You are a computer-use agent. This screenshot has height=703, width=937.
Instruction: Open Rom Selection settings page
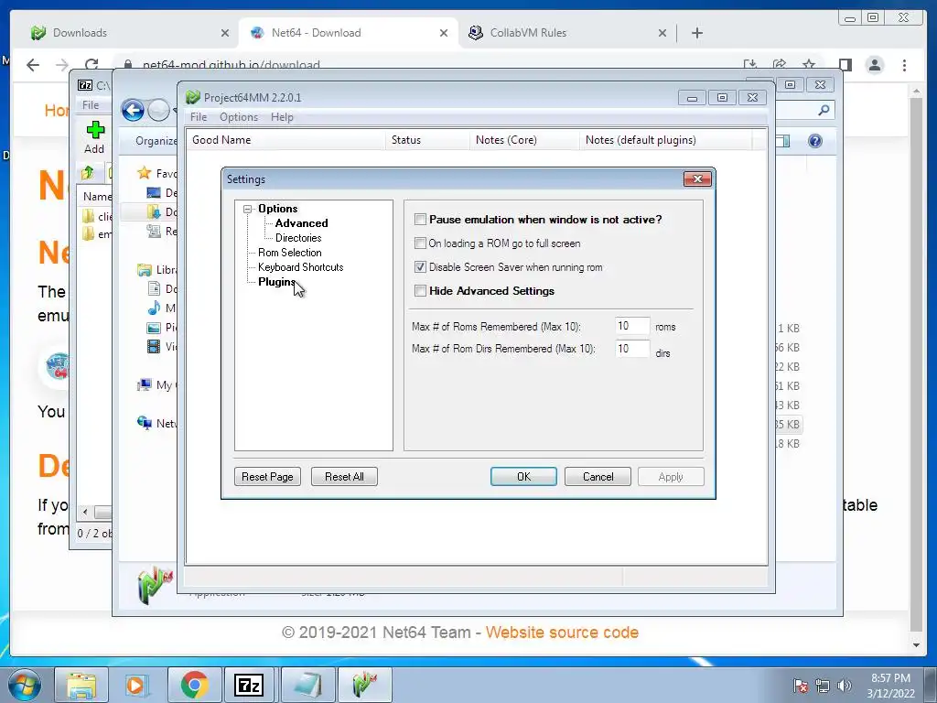coord(290,253)
